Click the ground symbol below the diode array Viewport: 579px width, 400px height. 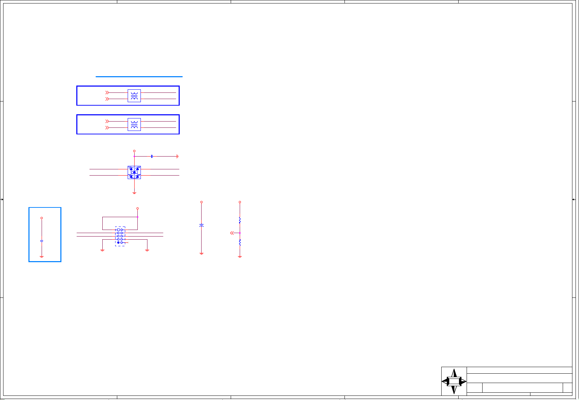click(x=134, y=193)
